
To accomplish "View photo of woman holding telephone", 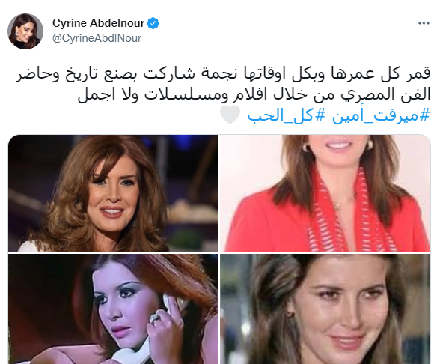I will pyautogui.click(x=113, y=309).
